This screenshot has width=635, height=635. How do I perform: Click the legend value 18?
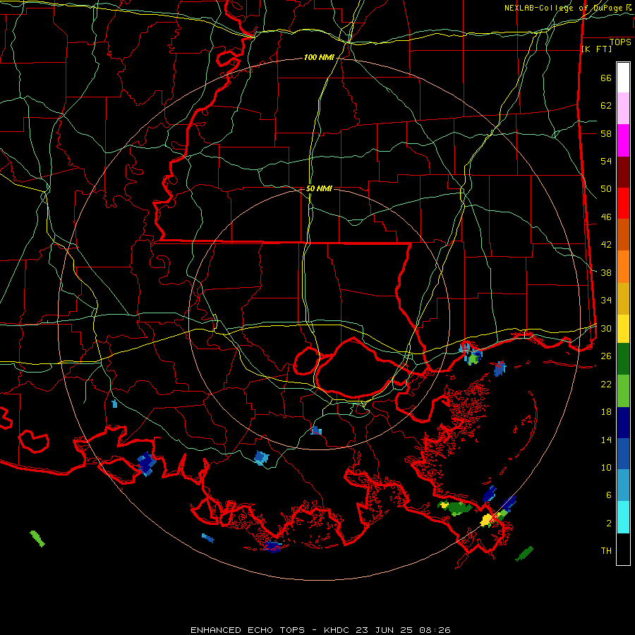tap(606, 412)
